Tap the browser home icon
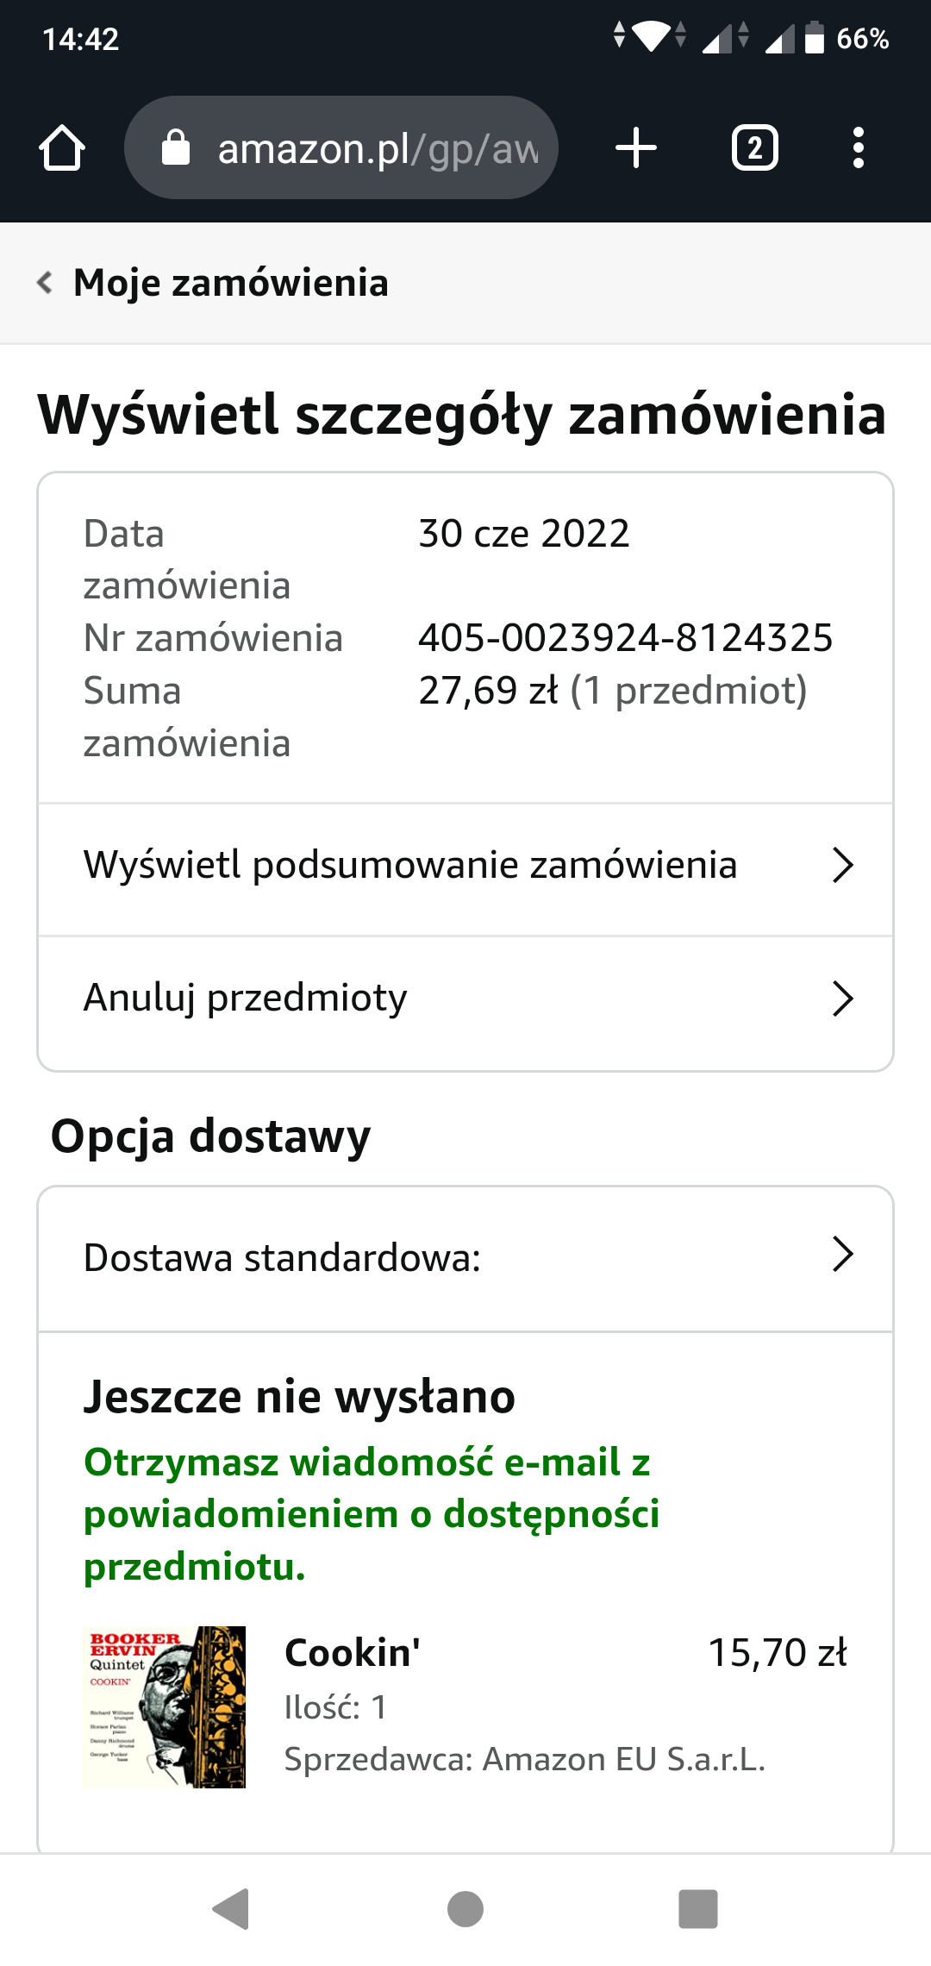The width and height of the screenshot is (931, 1966). tap(62, 148)
